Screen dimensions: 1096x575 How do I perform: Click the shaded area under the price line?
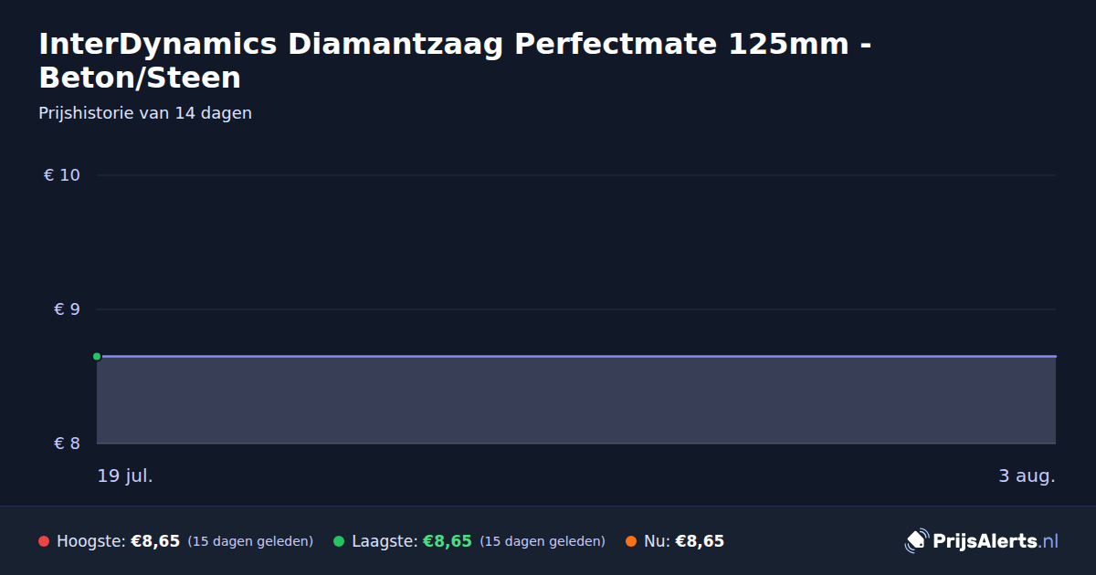point(576,400)
